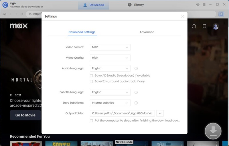This screenshot has width=229, height=146.
Task: Show info about Audio Language
Action: click(136, 68)
